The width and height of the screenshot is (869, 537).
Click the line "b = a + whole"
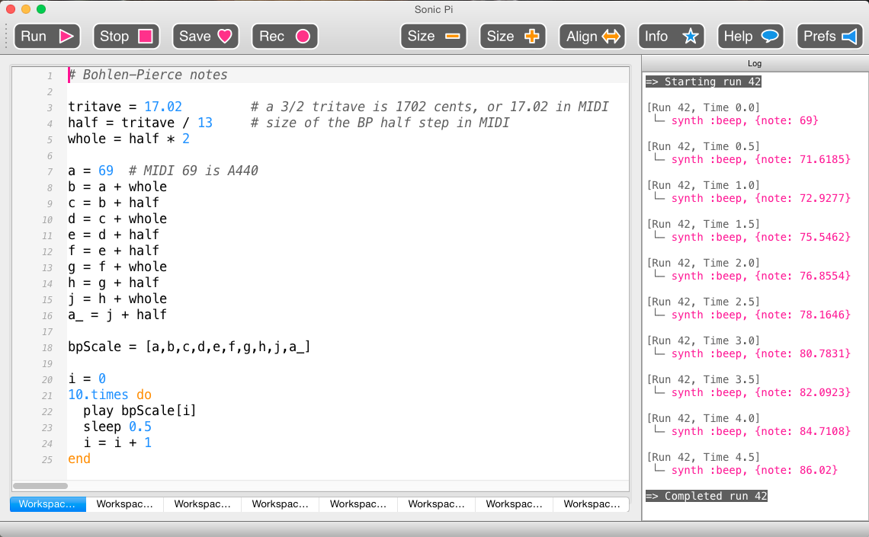[x=117, y=187]
